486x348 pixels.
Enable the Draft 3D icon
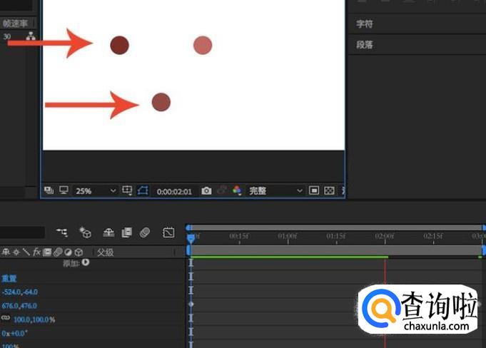(x=85, y=232)
